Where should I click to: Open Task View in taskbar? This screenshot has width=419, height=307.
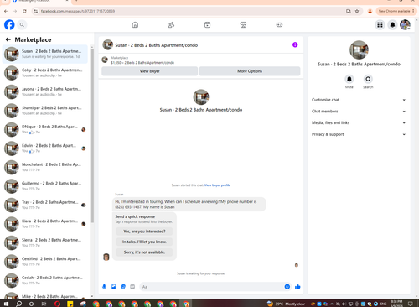click(44, 304)
